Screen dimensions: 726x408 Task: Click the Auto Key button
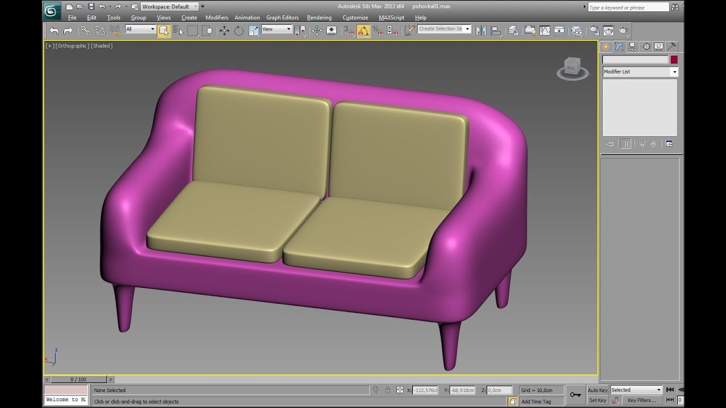point(597,390)
